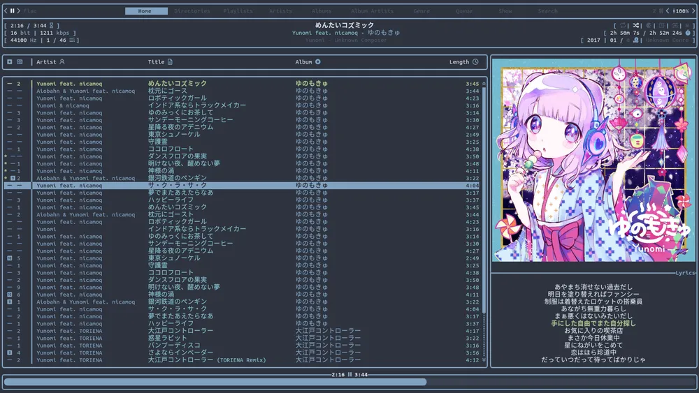Open the Directories tab

click(192, 11)
